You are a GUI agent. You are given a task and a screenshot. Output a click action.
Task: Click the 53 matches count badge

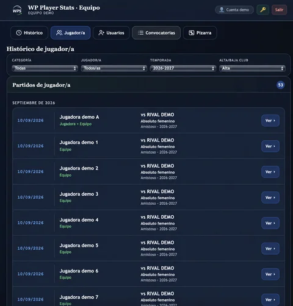(x=281, y=85)
